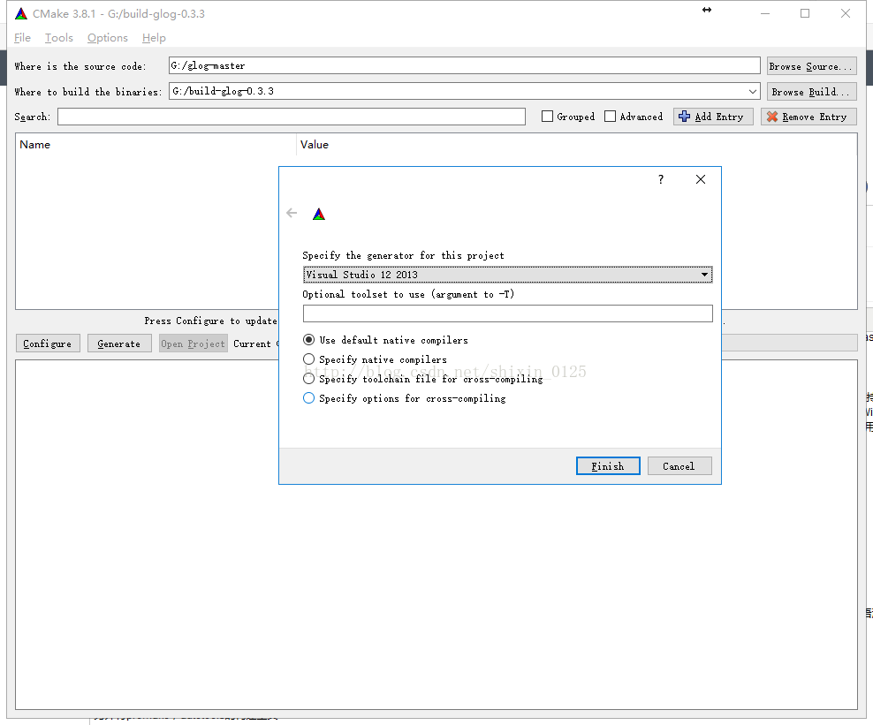Maximize the CMake window
Viewport: 873px width, 725px height.
(x=805, y=13)
